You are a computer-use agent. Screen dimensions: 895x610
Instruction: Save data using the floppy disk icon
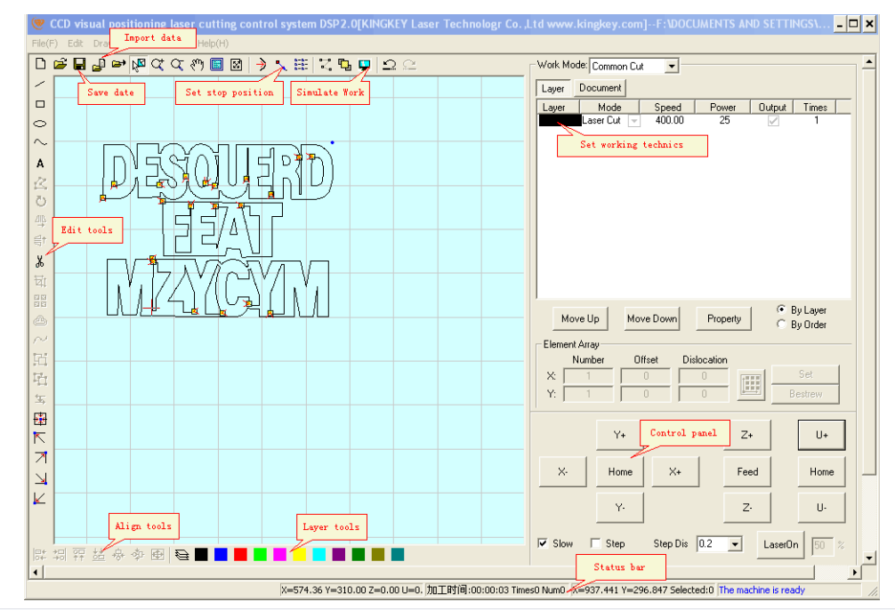point(79,64)
